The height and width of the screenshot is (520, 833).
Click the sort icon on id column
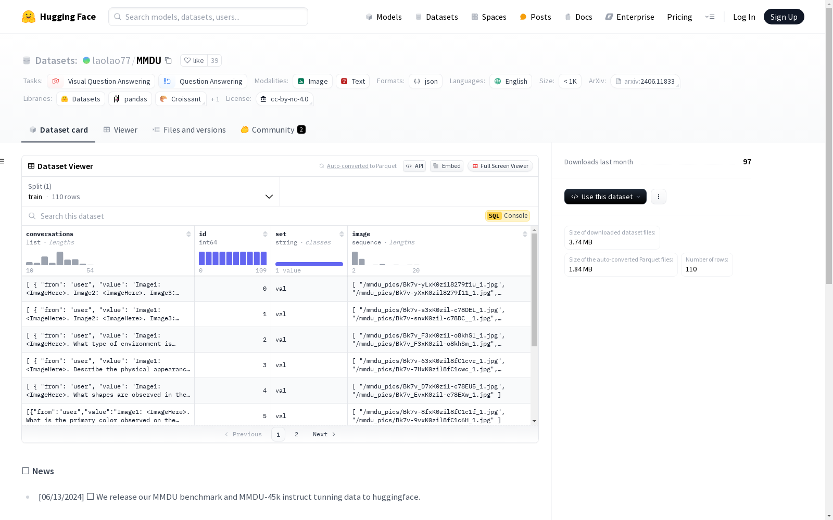pos(265,234)
